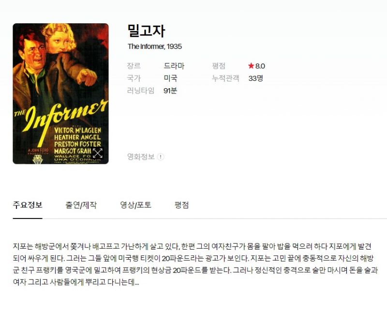This screenshot has width=387, height=314.
Task: Click the 러닝타임 label
Action: coord(141,91)
